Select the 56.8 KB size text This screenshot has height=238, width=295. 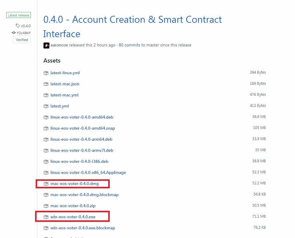tap(260, 194)
